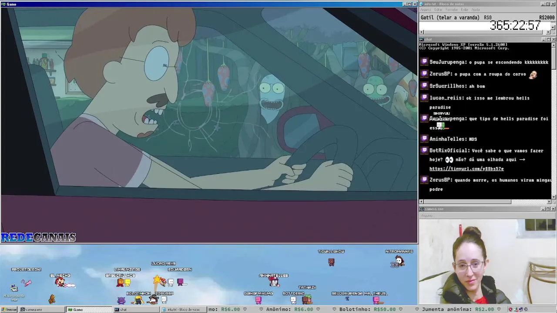Click the R$2000 goal amount
This screenshot has width=557, height=313.
[x=547, y=18]
